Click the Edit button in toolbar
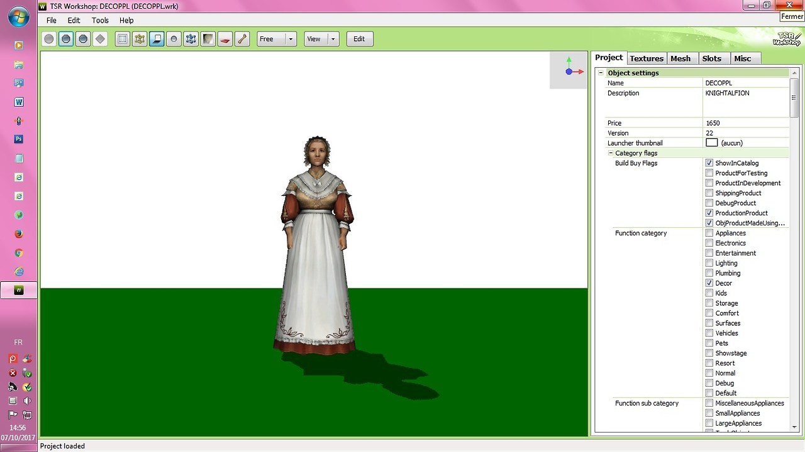The image size is (805, 452). coord(359,39)
